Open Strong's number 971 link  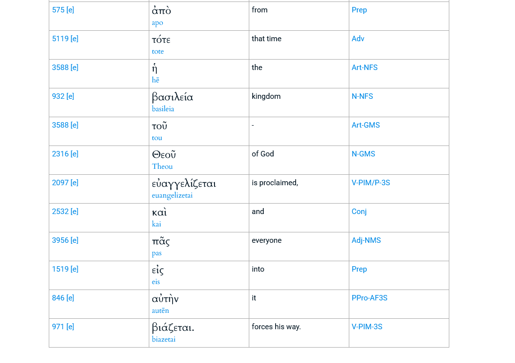coord(58,327)
